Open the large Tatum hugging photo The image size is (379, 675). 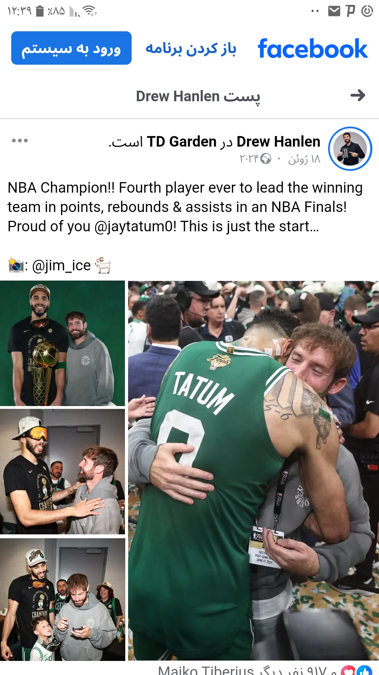click(253, 470)
